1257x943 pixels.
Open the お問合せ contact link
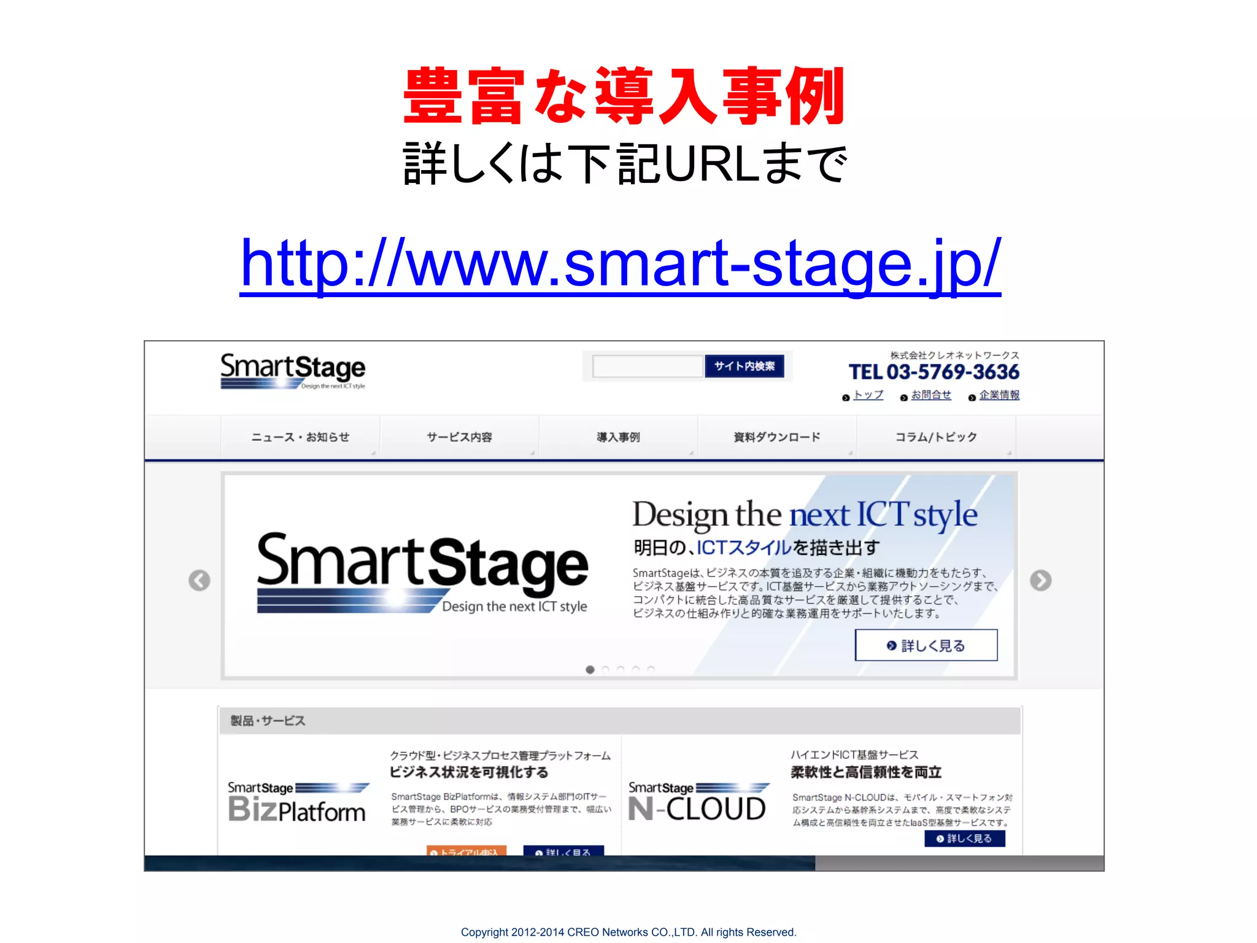931,395
